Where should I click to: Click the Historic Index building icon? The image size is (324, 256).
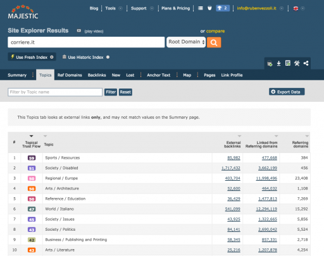[x=65, y=57]
